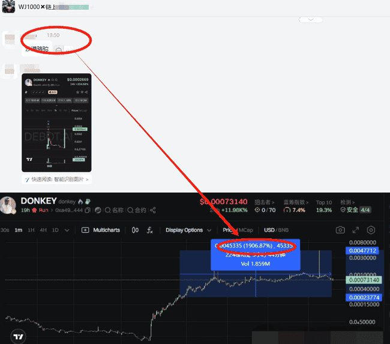The height and width of the screenshot is (344, 390).
Task: Switch currency to BNB
Action: click(x=283, y=230)
